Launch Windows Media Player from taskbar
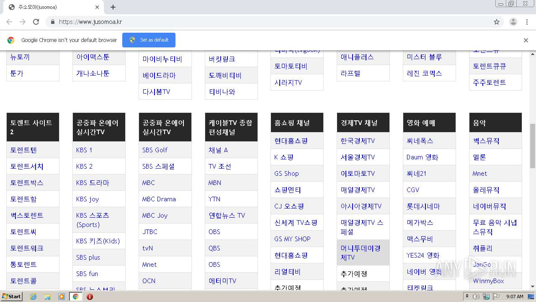The height and width of the screenshot is (302, 536). (x=62, y=297)
